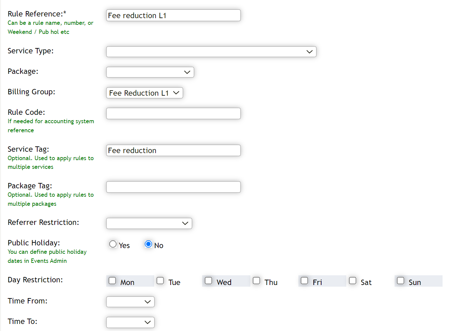Select No for Public Holiday

point(148,244)
